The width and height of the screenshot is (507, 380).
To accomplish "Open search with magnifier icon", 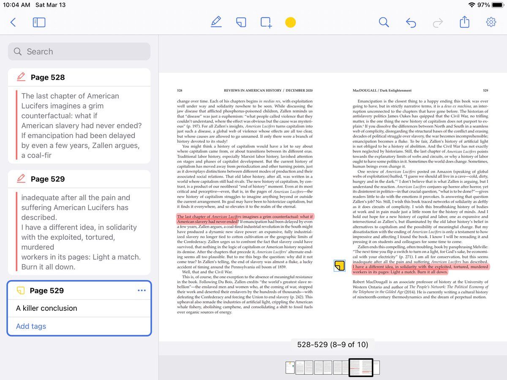I will pos(384,22).
